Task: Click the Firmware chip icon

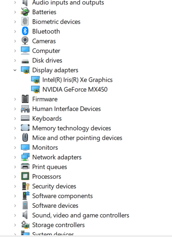Action: tap(25, 99)
